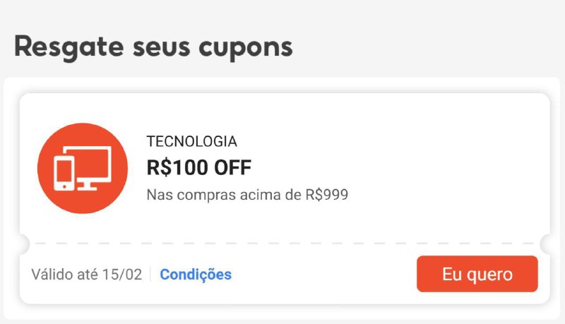Click the smartphone glyph inside the orange circle

[62, 173]
